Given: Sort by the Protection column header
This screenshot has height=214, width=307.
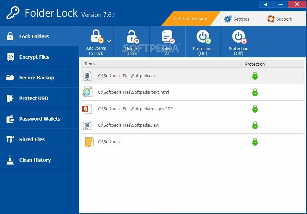Looking at the screenshot, I should pyautogui.click(x=273, y=64).
